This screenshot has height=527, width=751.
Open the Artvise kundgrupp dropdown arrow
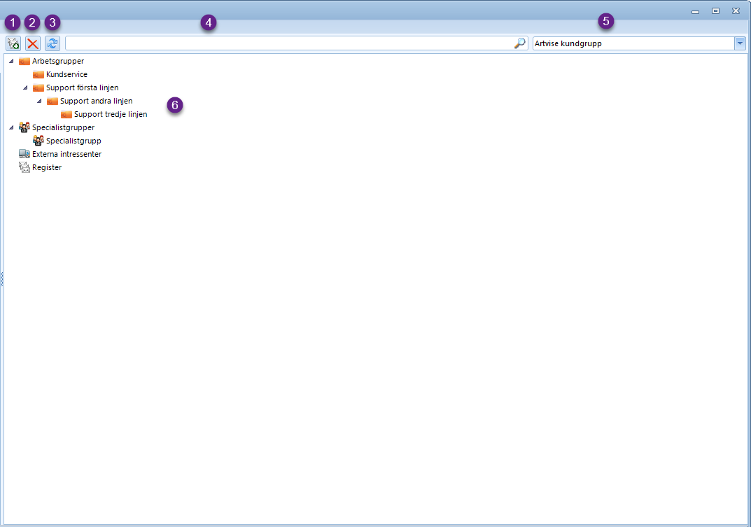tap(740, 43)
